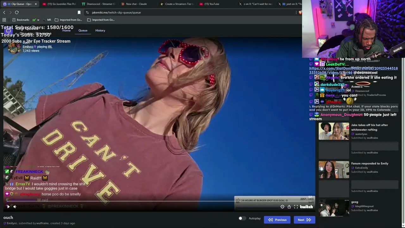Open the Emilycc channel link above the clip
Image resolution: width=405 pixels, height=228 pixels.
pyautogui.click(x=28, y=47)
